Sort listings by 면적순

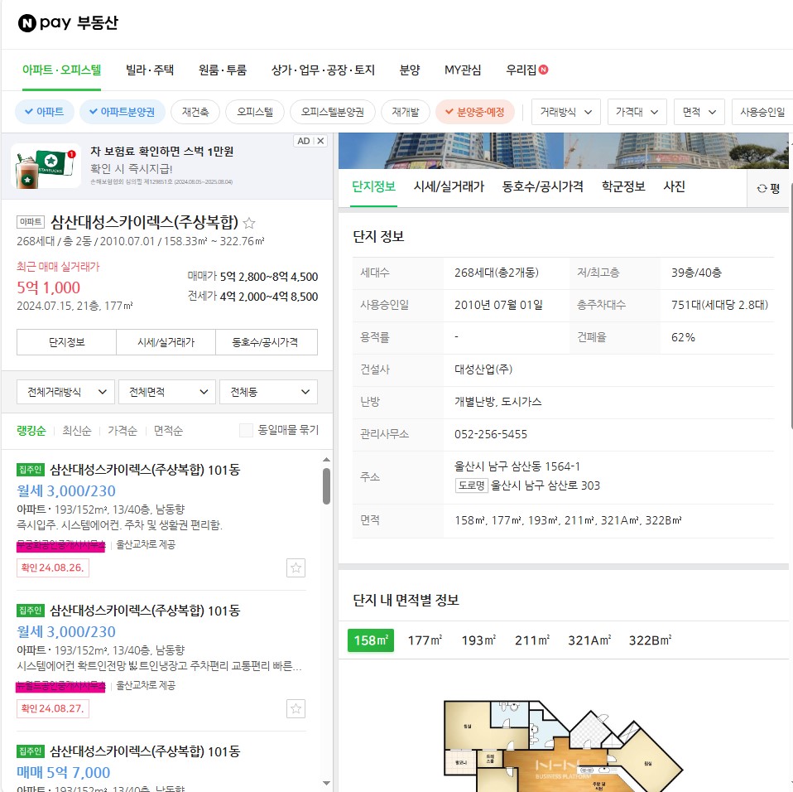click(x=168, y=431)
